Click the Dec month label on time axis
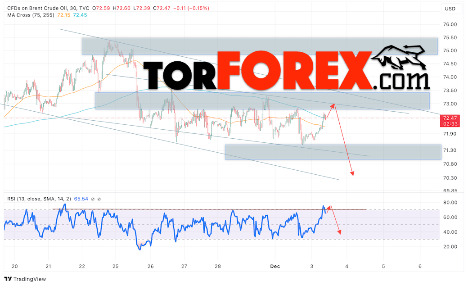468x286 pixels. (x=275, y=266)
